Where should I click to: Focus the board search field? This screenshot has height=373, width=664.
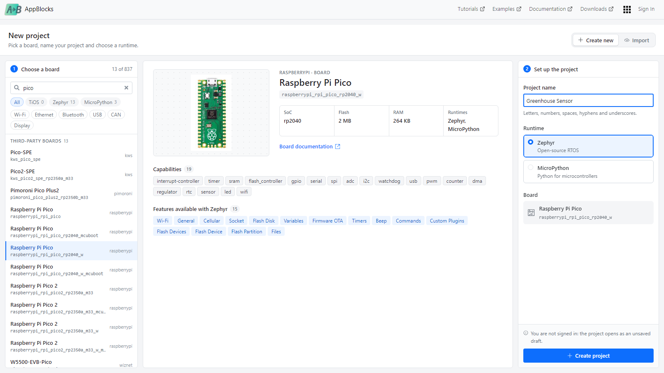tap(71, 88)
